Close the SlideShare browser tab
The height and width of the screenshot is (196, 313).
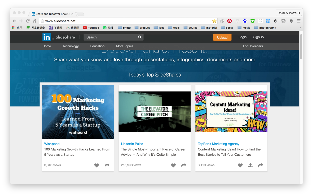point(72,14)
